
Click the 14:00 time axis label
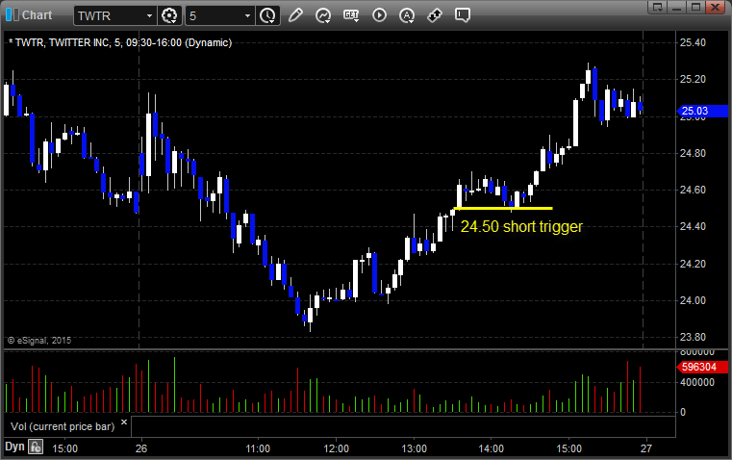click(x=492, y=448)
